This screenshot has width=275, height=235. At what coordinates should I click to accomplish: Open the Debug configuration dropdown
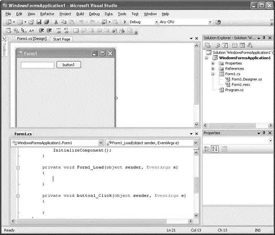tap(156, 22)
